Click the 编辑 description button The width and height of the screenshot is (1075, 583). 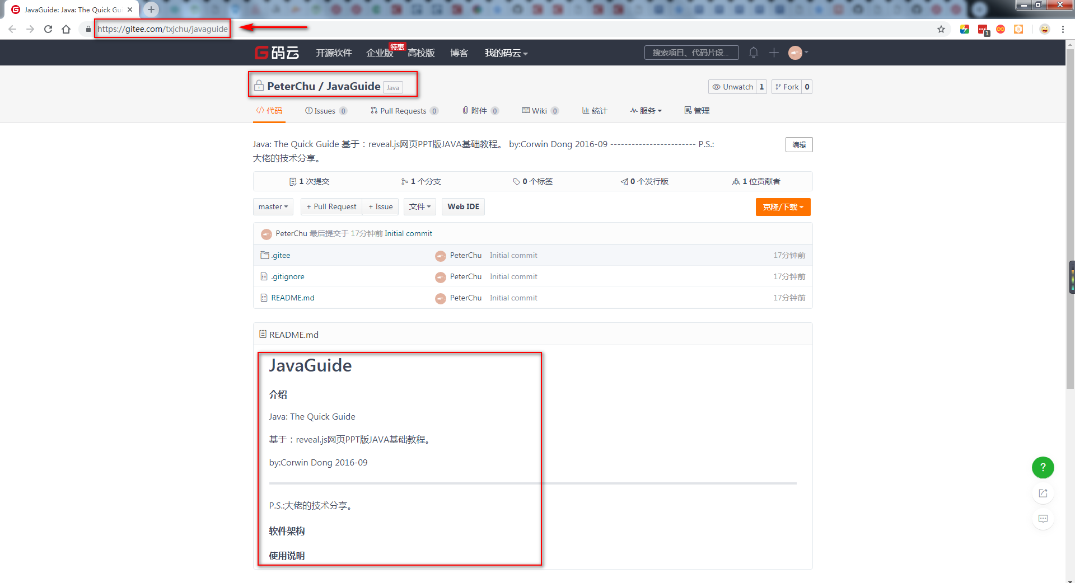pyautogui.click(x=799, y=144)
